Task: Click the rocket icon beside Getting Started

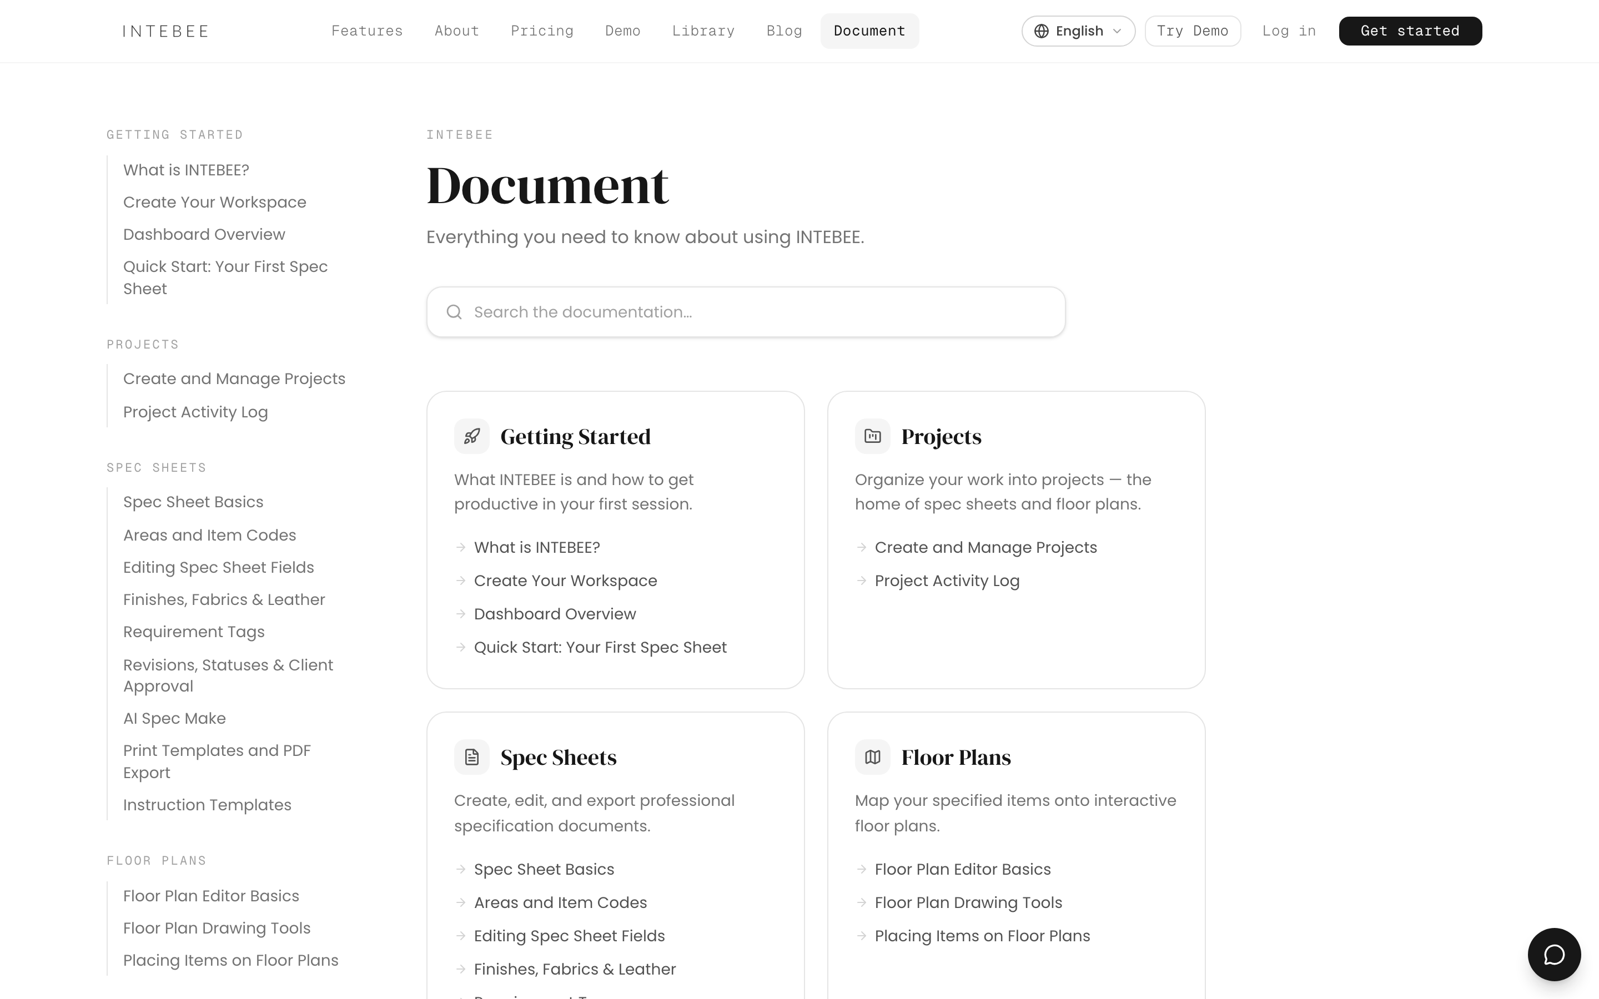Action: point(471,436)
